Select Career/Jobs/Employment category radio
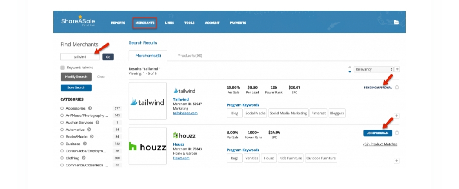The width and height of the screenshot is (459, 189). 62,151
